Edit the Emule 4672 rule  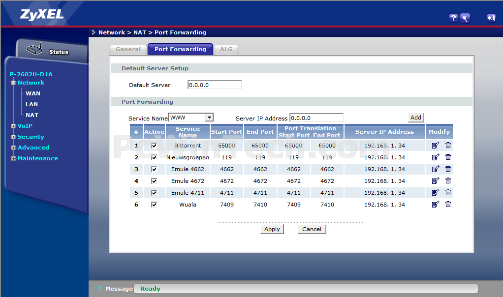click(x=435, y=181)
